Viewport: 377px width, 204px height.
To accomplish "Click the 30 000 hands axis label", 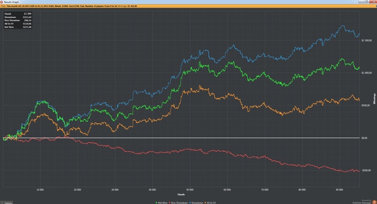I will tap(115, 189).
